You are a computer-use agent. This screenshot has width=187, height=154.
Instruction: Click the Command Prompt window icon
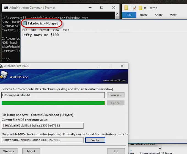tap(5, 8)
